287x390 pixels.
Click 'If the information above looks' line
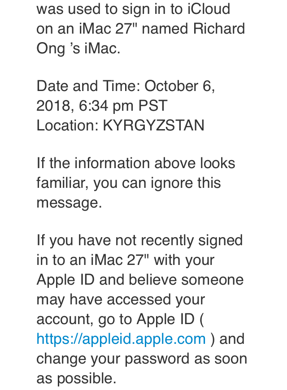click(x=136, y=163)
